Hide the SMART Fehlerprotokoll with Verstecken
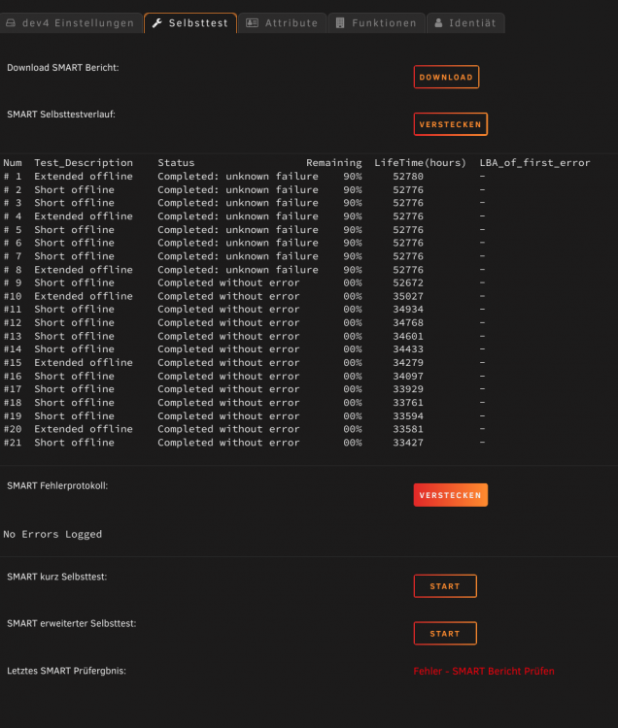The image size is (618, 728). pyautogui.click(x=450, y=495)
